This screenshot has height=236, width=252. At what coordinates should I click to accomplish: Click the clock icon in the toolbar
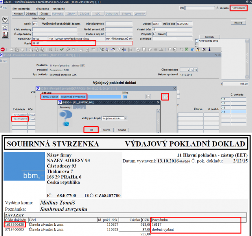point(175,50)
